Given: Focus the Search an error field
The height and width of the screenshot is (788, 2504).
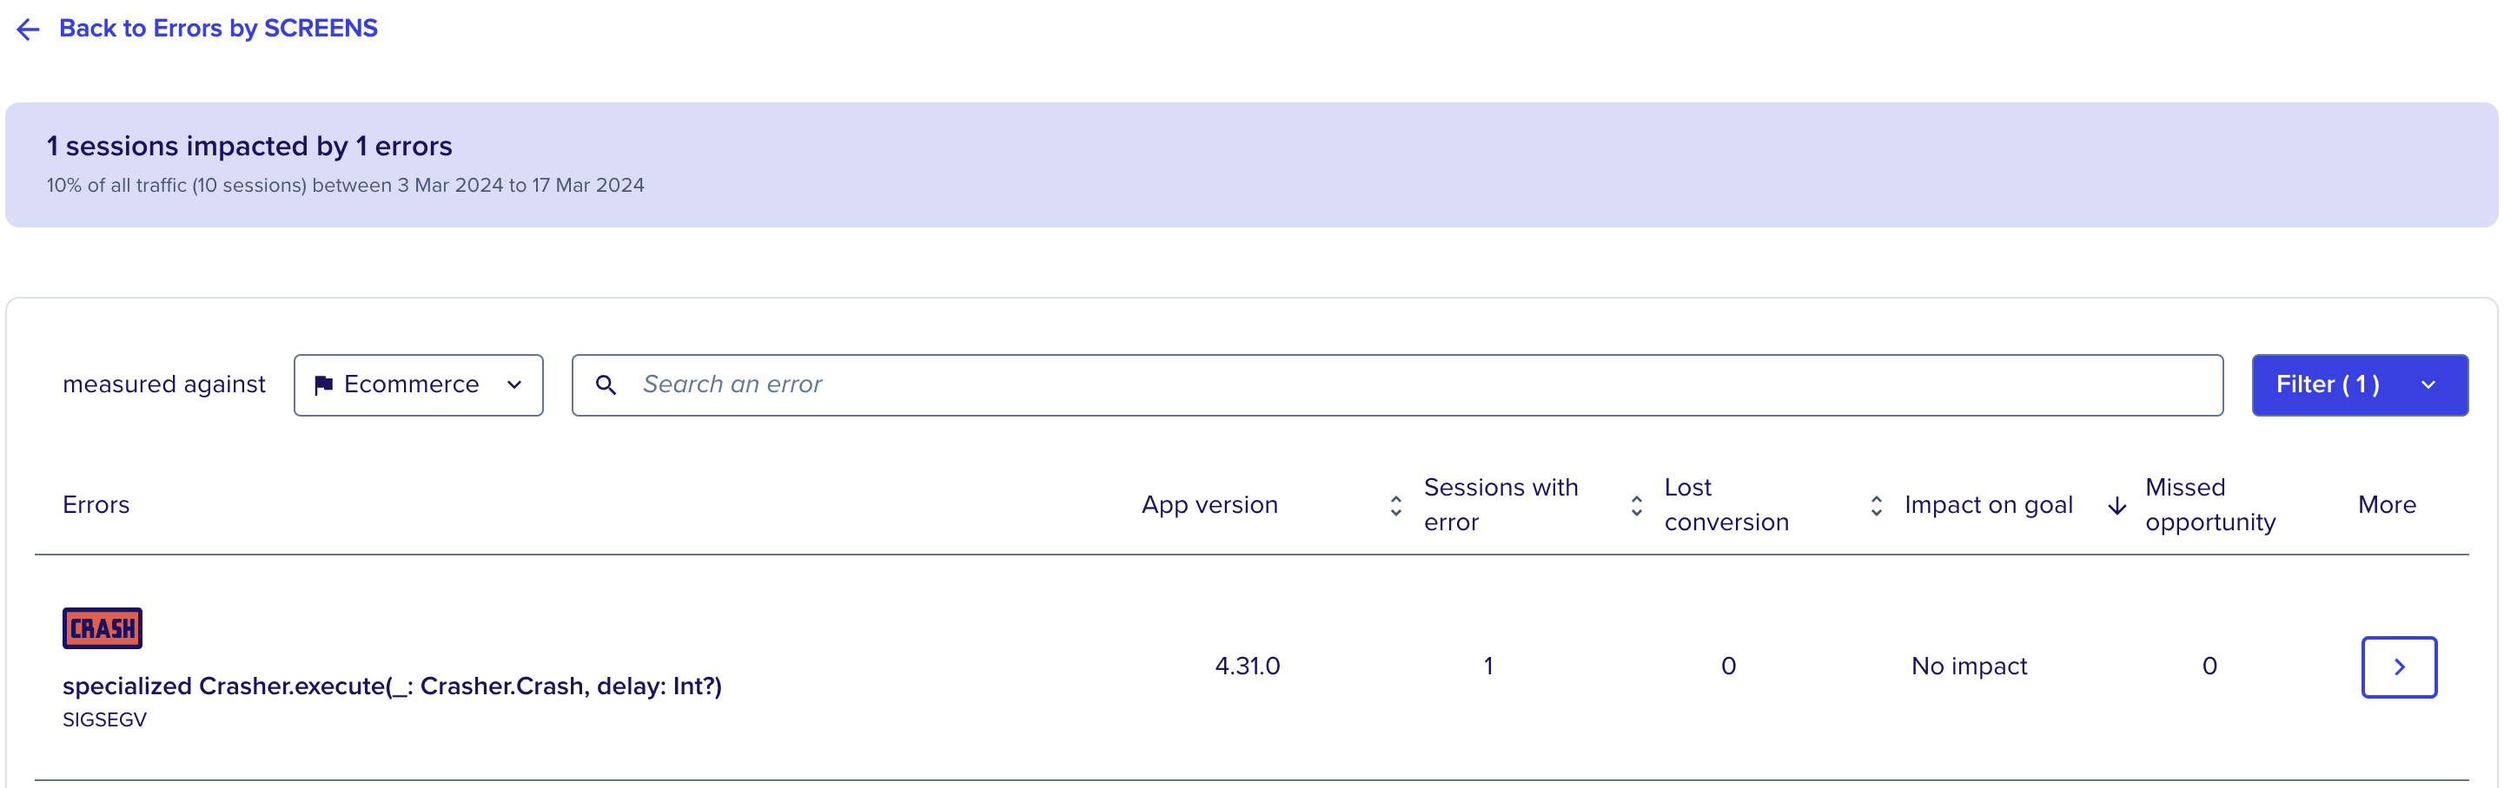Looking at the screenshot, I should pos(1397,385).
